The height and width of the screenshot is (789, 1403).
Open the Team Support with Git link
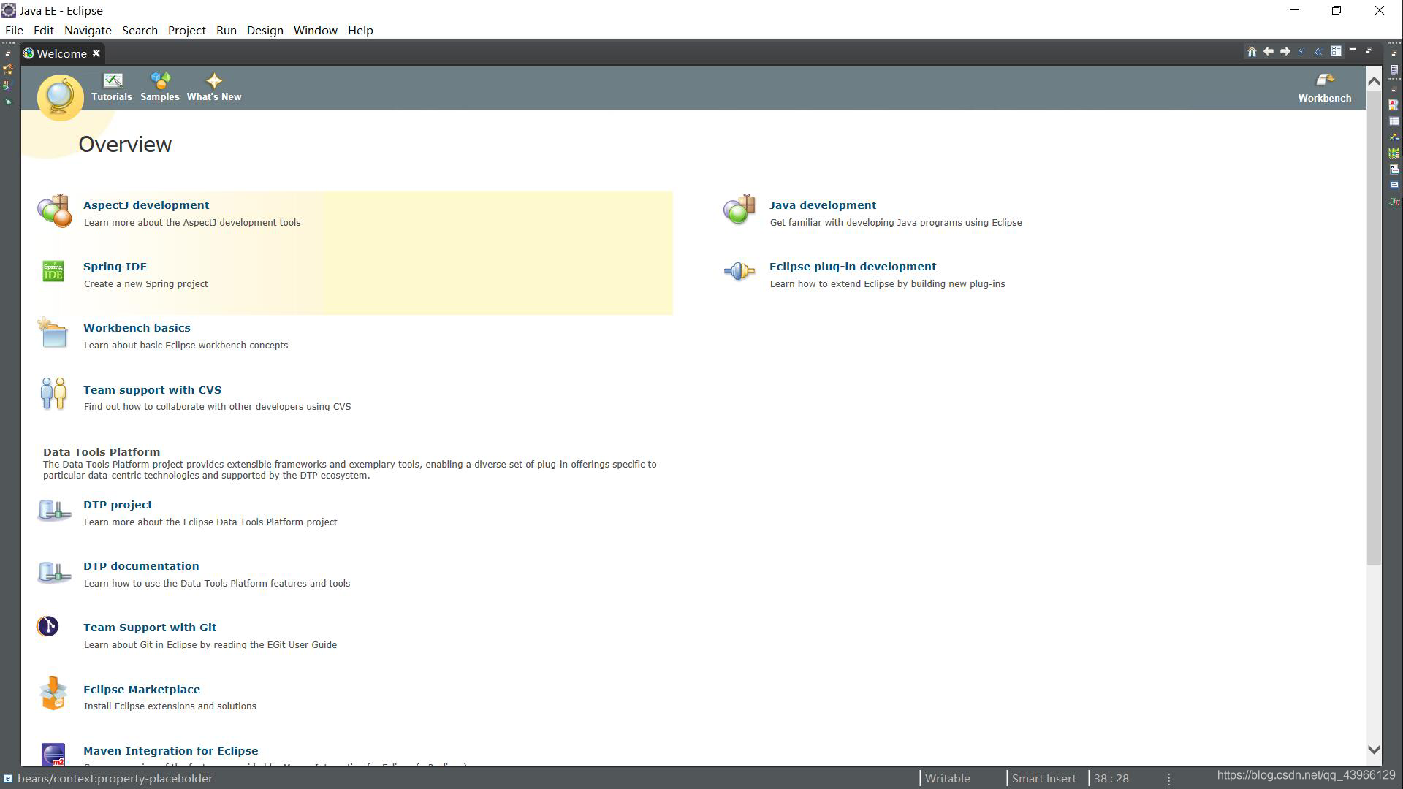point(150,628)
